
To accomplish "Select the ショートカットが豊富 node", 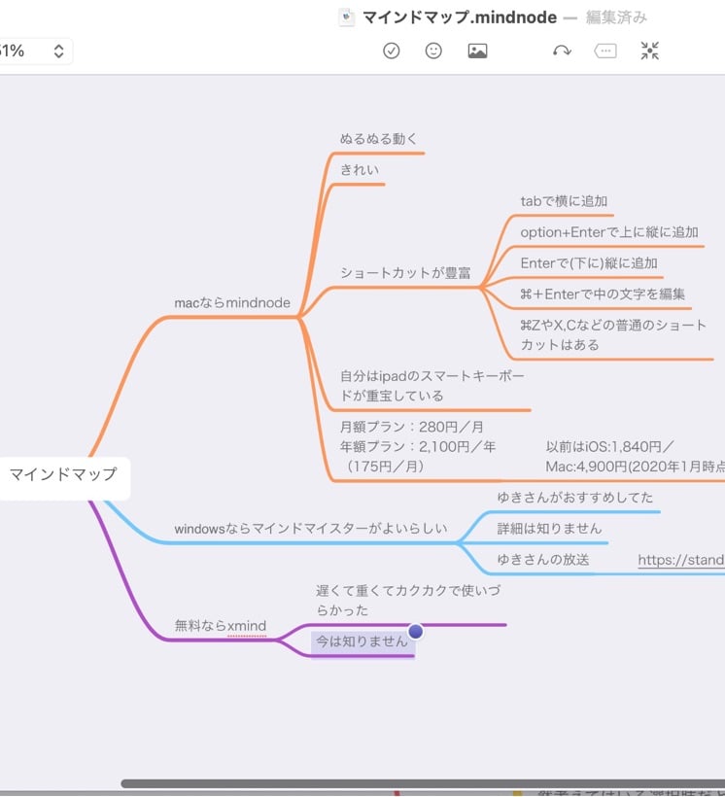I will click(405, 273).
